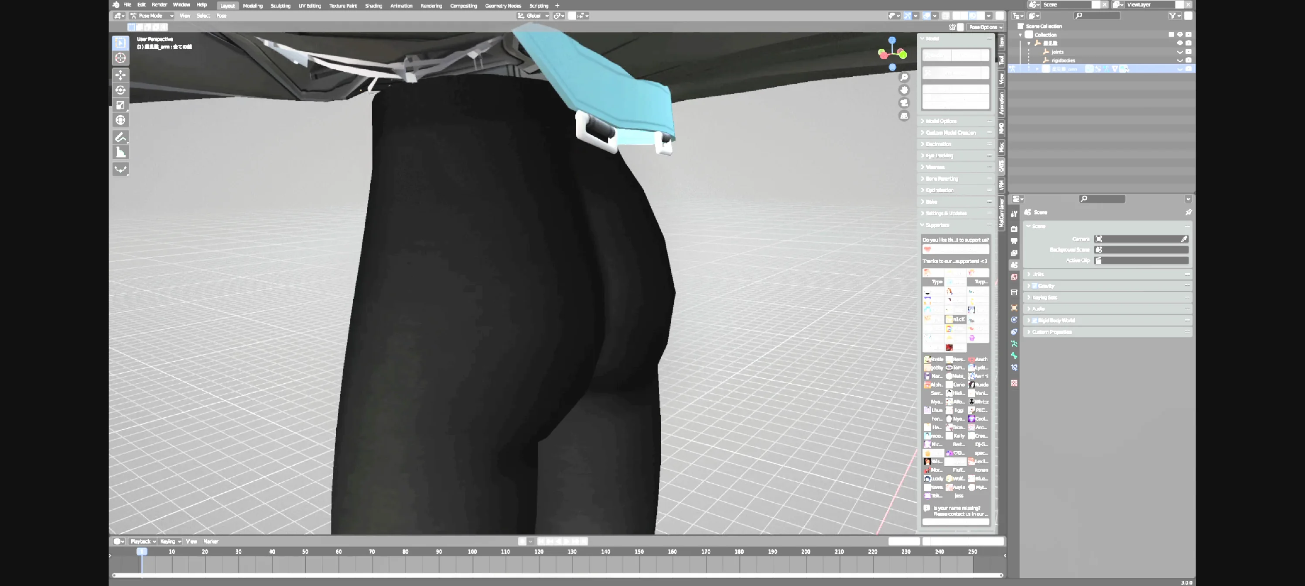Screen dimensions: 1305x586
Task: Open the Playback dropdown in timeline
Action: pyautogui.click(x=143, y=542)
